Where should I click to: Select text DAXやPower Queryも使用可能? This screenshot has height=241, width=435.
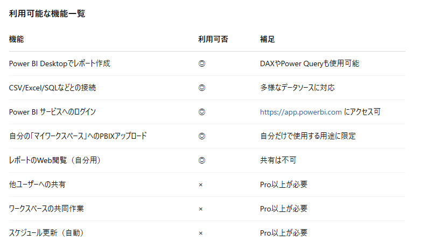(x=310, y=63)
